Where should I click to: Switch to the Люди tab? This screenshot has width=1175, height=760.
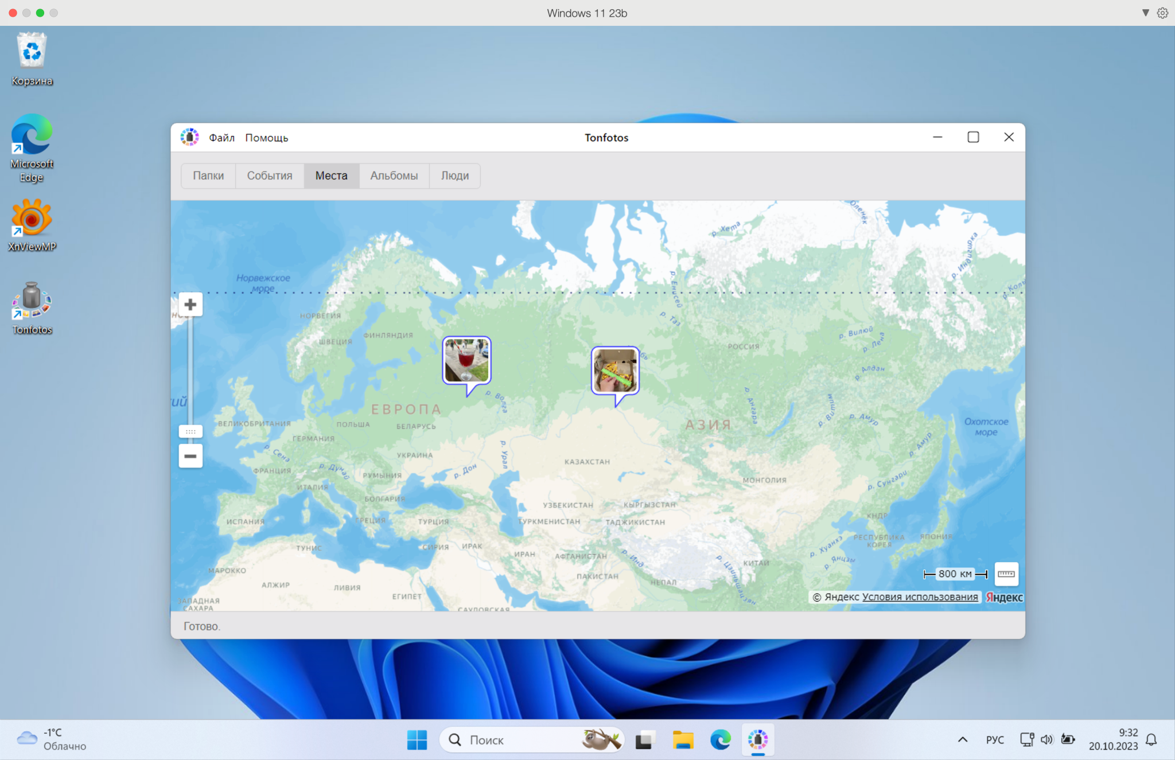[x=455, y=176]
